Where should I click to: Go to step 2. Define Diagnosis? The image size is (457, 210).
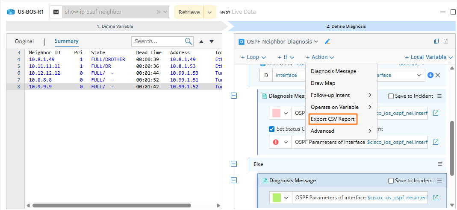[346, 26]
